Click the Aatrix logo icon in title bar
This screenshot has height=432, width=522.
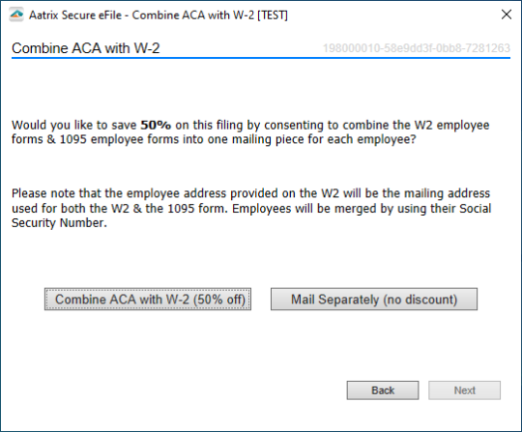pyautogui.click(x=16, y=14)
